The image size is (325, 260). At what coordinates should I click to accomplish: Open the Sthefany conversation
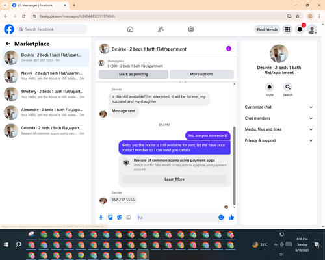tap(45, 94)
